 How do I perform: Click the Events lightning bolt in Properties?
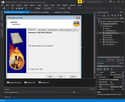[108, 69]
